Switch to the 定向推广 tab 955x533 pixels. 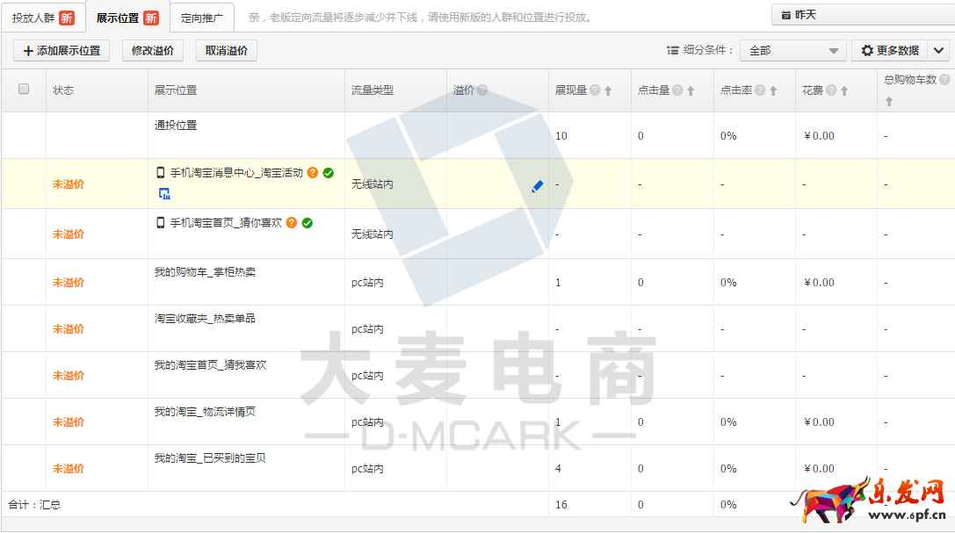(x=202, y=18)
